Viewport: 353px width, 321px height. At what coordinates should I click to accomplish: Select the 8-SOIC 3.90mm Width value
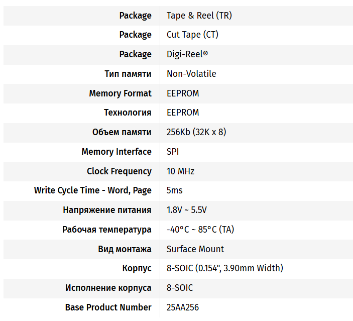coord(224,268)
